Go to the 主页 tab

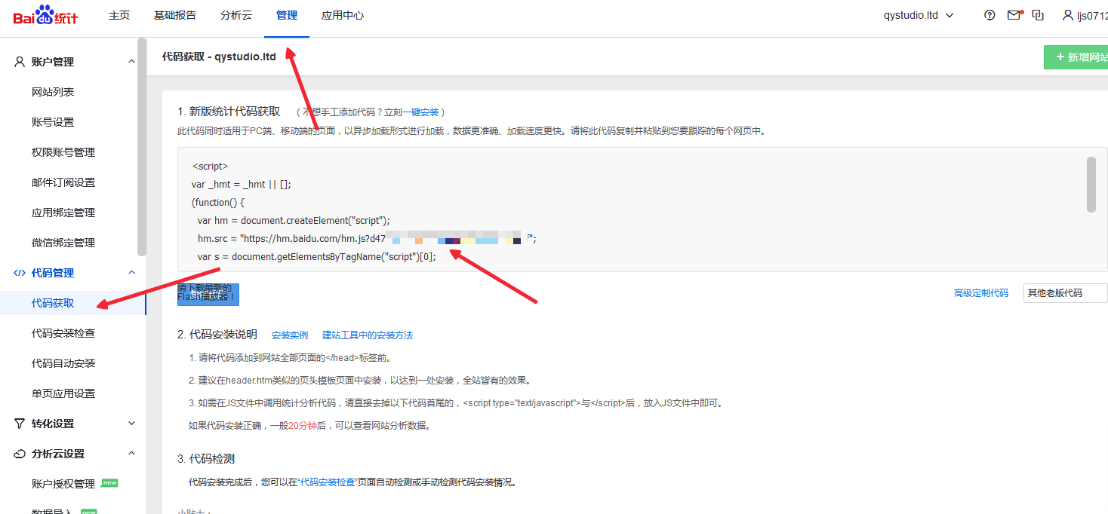[119, 15]
